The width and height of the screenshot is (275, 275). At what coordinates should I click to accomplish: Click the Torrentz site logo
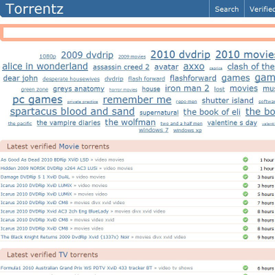[x=34, y=9]
